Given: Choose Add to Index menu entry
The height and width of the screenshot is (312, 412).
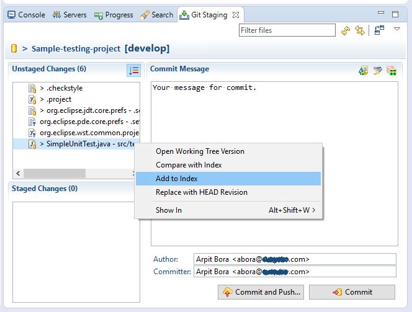Looking at the screenshot, I should 228,179.
